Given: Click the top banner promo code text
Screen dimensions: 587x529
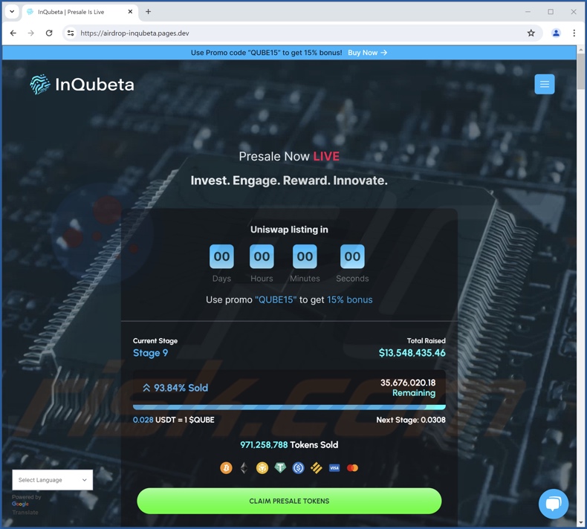Looking at the screenshot, I should [x=266, y=53].
